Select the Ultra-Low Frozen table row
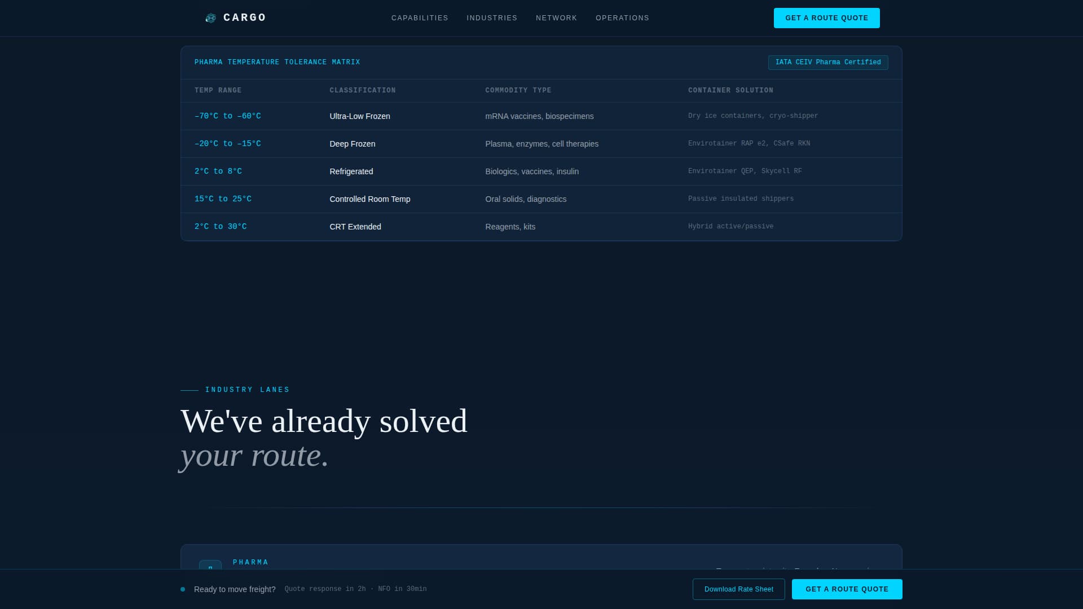 point(360,116)
